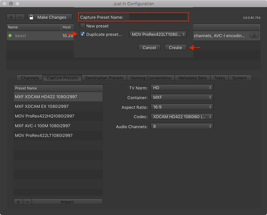
Task: Click the Import button
Action: (x=67, y=202)
